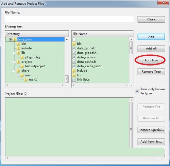Collapse the share tree node

tap(14, 71)
